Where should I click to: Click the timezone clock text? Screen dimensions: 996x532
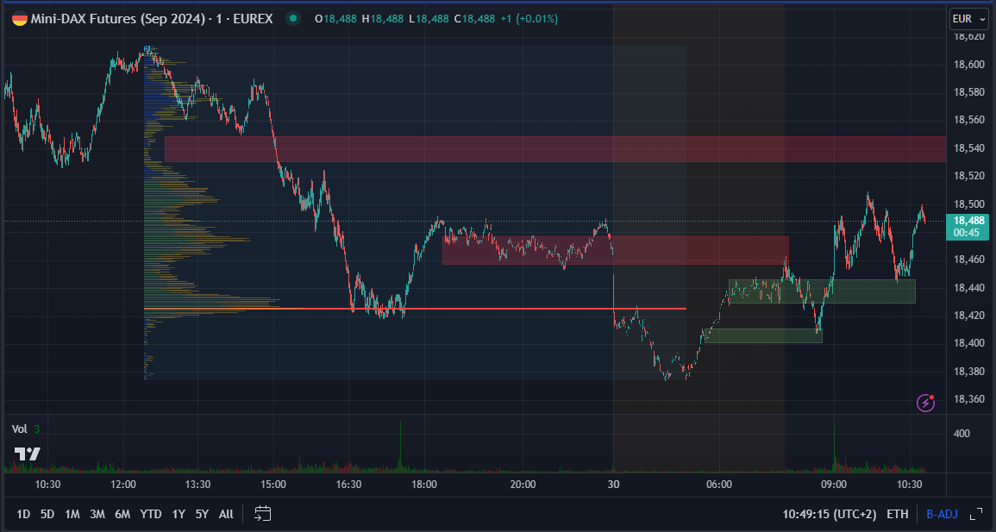830,513
